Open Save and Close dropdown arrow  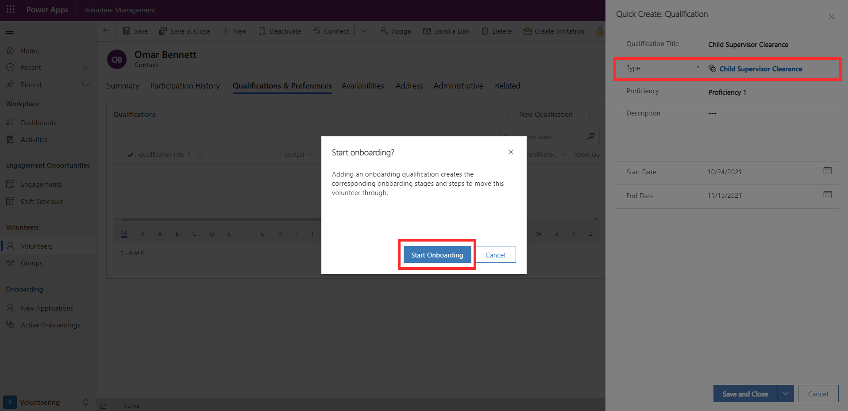[786, 394]
